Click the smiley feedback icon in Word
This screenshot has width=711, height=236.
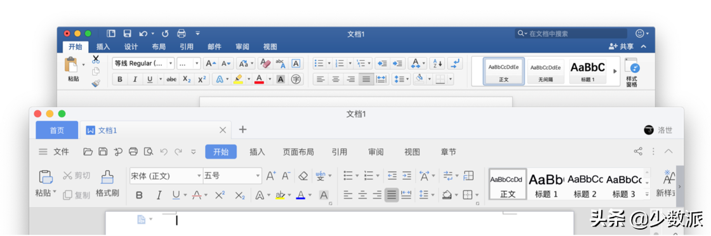point(640,34)
